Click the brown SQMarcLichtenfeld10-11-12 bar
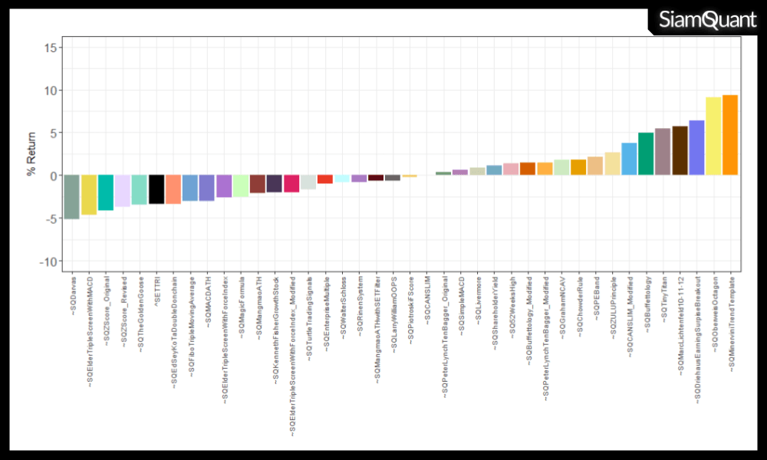This screenshot has width=767, height=460. 680,151
